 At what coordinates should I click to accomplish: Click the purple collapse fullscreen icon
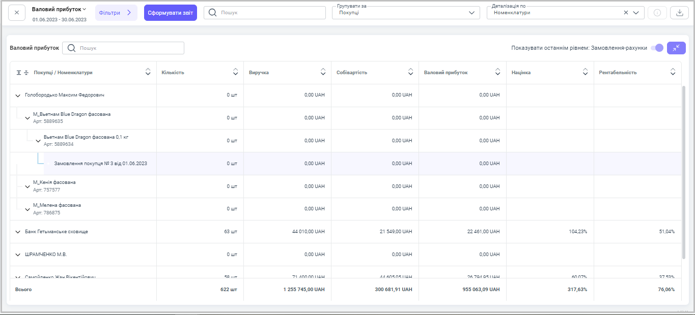(x=676, y=48)
